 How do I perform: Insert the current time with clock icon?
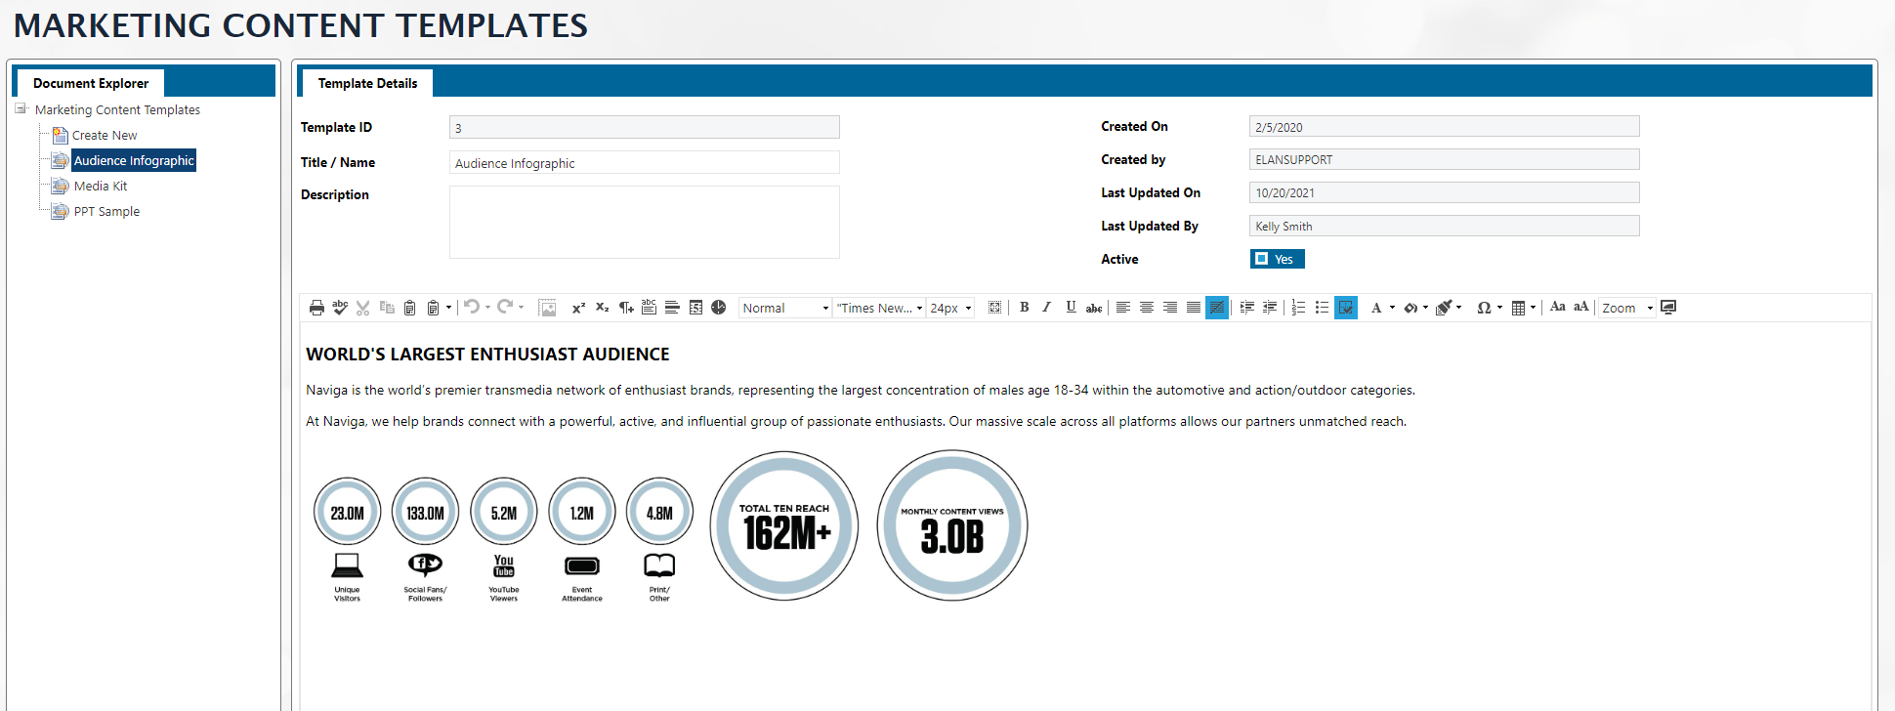click(719, 308)
